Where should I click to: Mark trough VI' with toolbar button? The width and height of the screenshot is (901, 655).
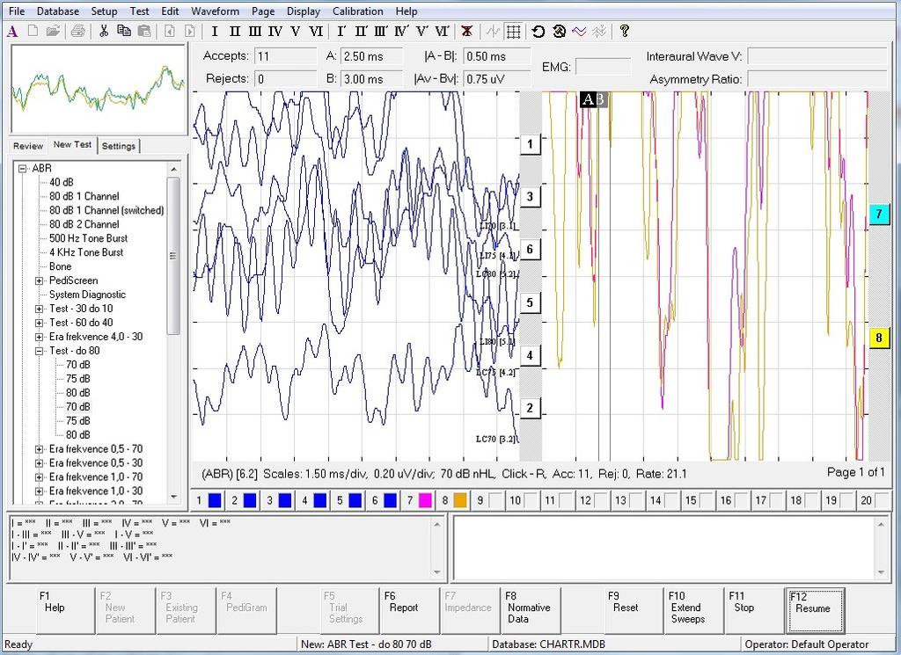[x=442, y=31]
